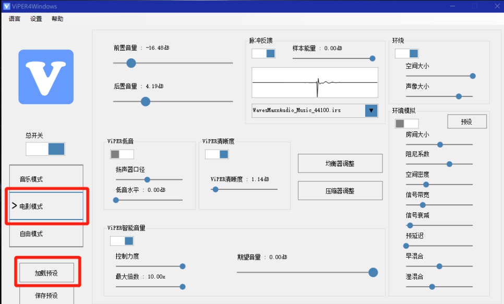Toggle the 脉冲反馈 switch
504x304 pixels.
click(x=263, y=53)
